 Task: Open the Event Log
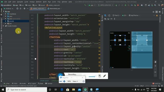pyautogui.click(x=156, y=84)
